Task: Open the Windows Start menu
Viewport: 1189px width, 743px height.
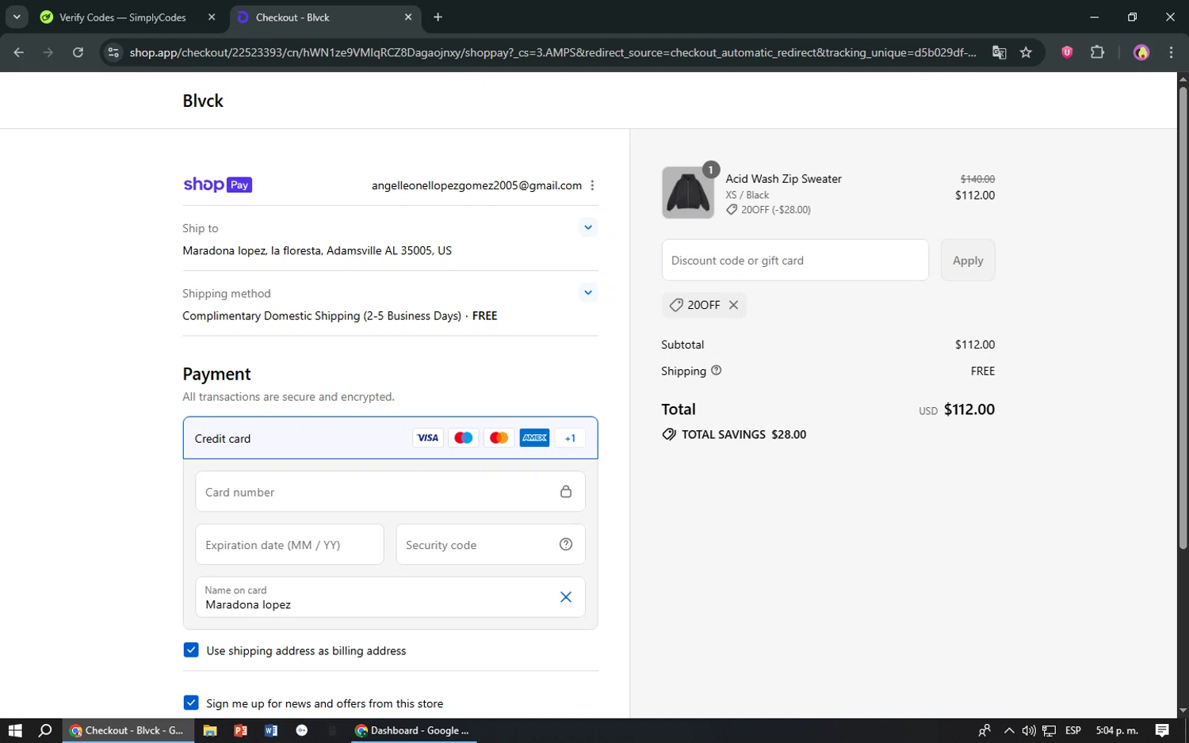Action: (15, 730)
